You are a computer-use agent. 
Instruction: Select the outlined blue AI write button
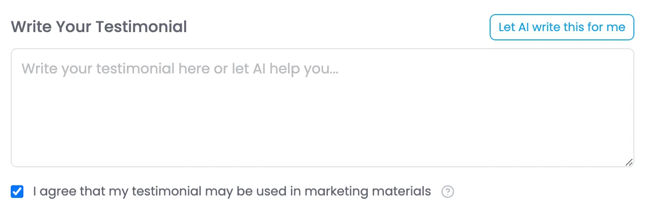562,27
